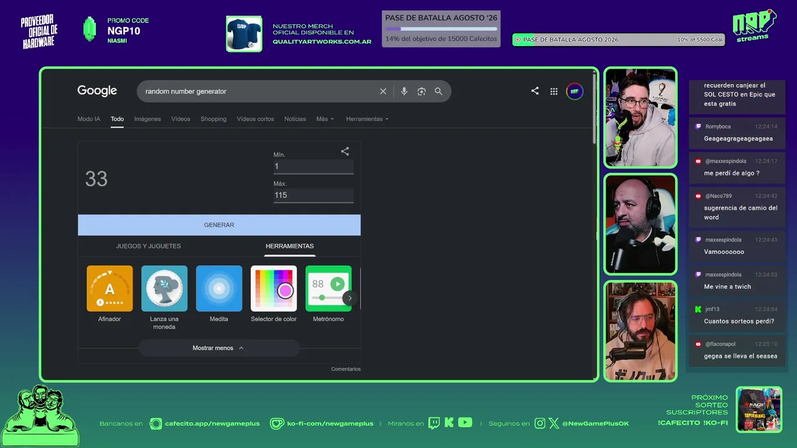Select the Todo tab
Screen dimensions: 797x448
tap(117, 119)
